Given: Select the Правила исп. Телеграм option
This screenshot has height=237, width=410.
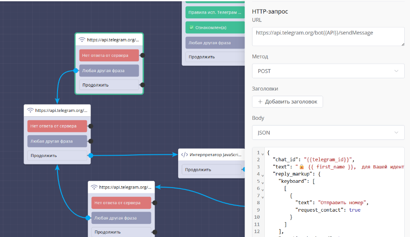Looking at the screenshot, I should 215,13.
